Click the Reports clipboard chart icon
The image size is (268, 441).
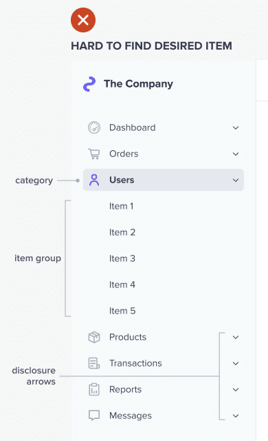coord(94,389)
